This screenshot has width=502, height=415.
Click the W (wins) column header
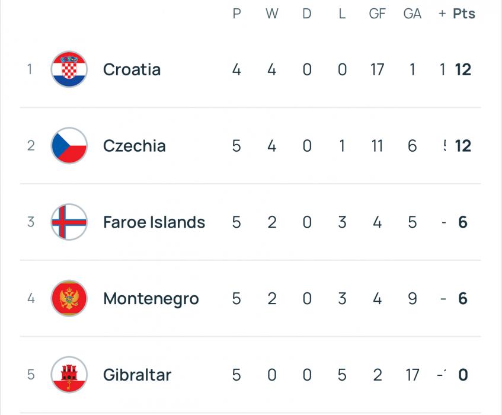(x=271, y=14)
